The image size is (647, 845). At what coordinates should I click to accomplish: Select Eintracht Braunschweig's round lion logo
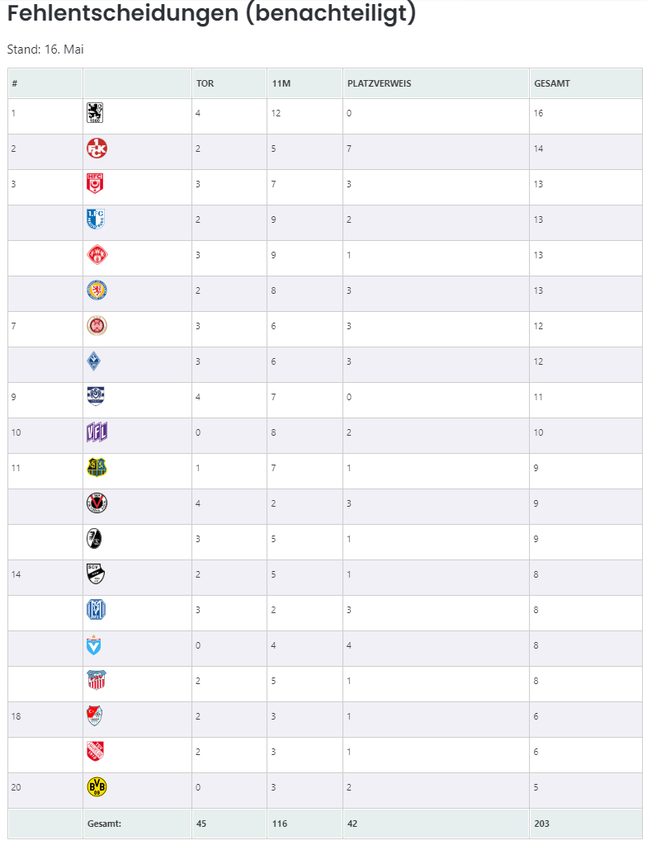pyautogui.click(x=97, y=290)
